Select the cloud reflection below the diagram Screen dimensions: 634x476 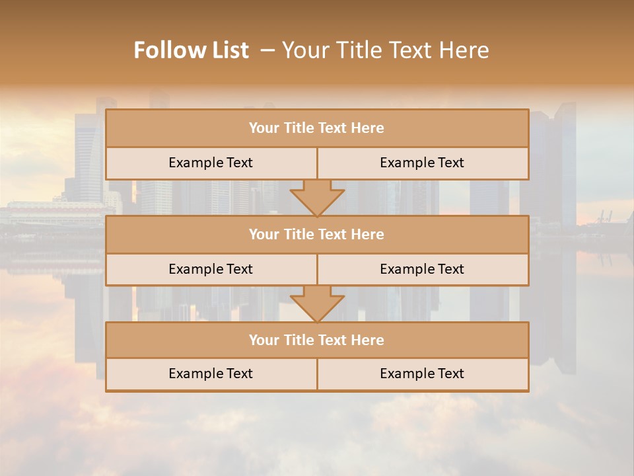pos(317,430)
